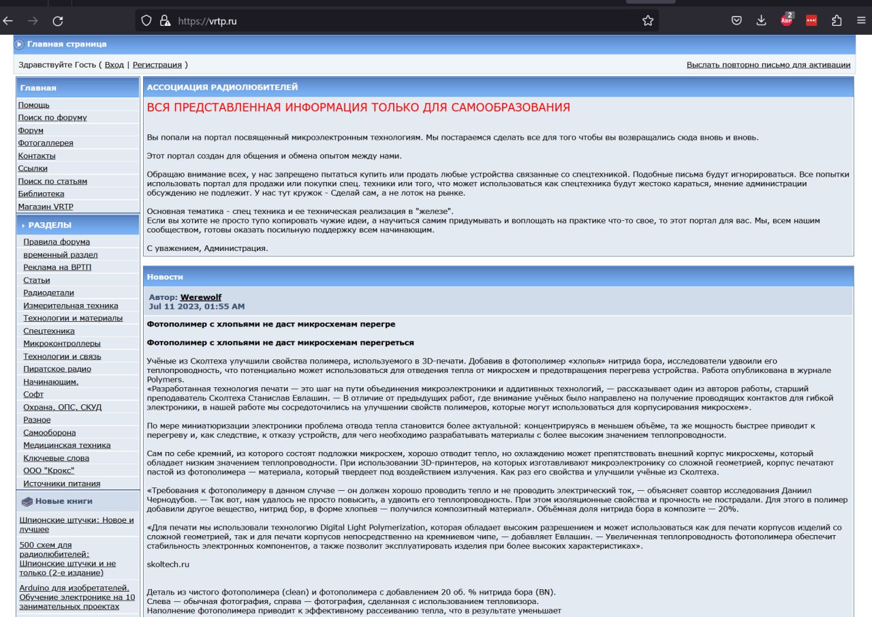Click the browser forward arrow
Viewport: 872px width, 617px height.
click(x=32, y=21)
